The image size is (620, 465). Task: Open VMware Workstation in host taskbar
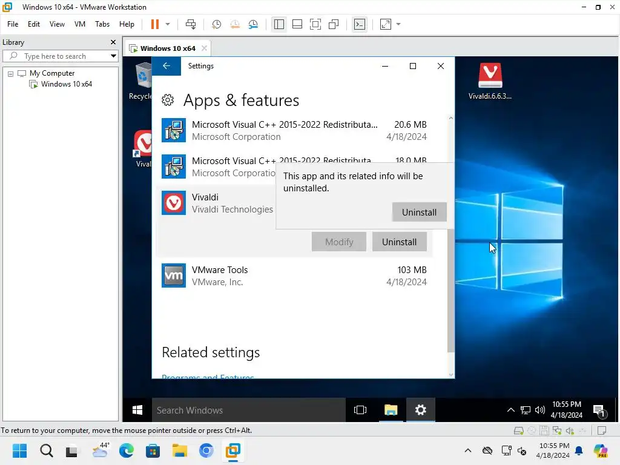tap(233, 450)
